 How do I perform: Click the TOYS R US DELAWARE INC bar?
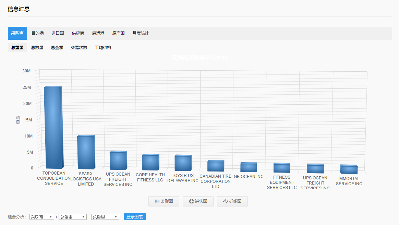[x=183, y=163]
